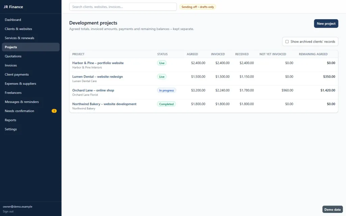Open Needs confirmation list

click(x=31, y=111)
